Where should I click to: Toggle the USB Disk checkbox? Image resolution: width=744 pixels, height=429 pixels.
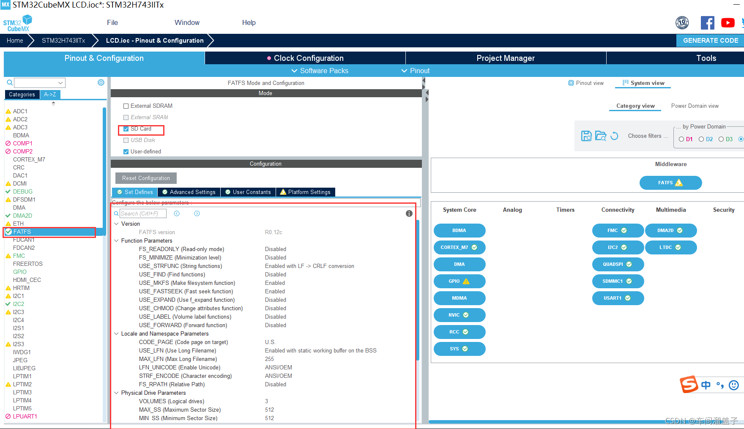point(126,140)
